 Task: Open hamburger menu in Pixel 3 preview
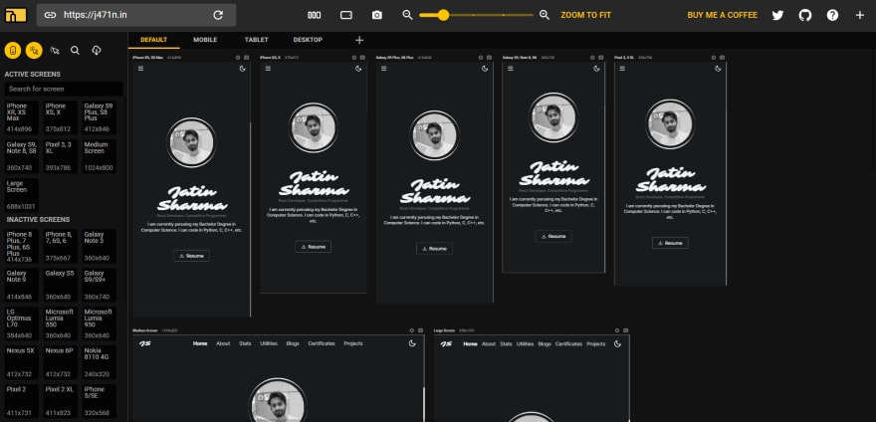click(x=622, y=69)
